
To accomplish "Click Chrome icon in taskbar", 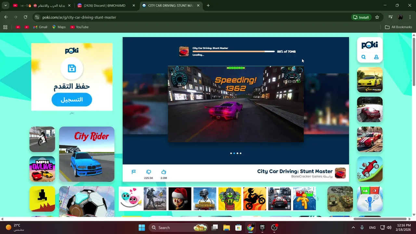I will [250, 227].
